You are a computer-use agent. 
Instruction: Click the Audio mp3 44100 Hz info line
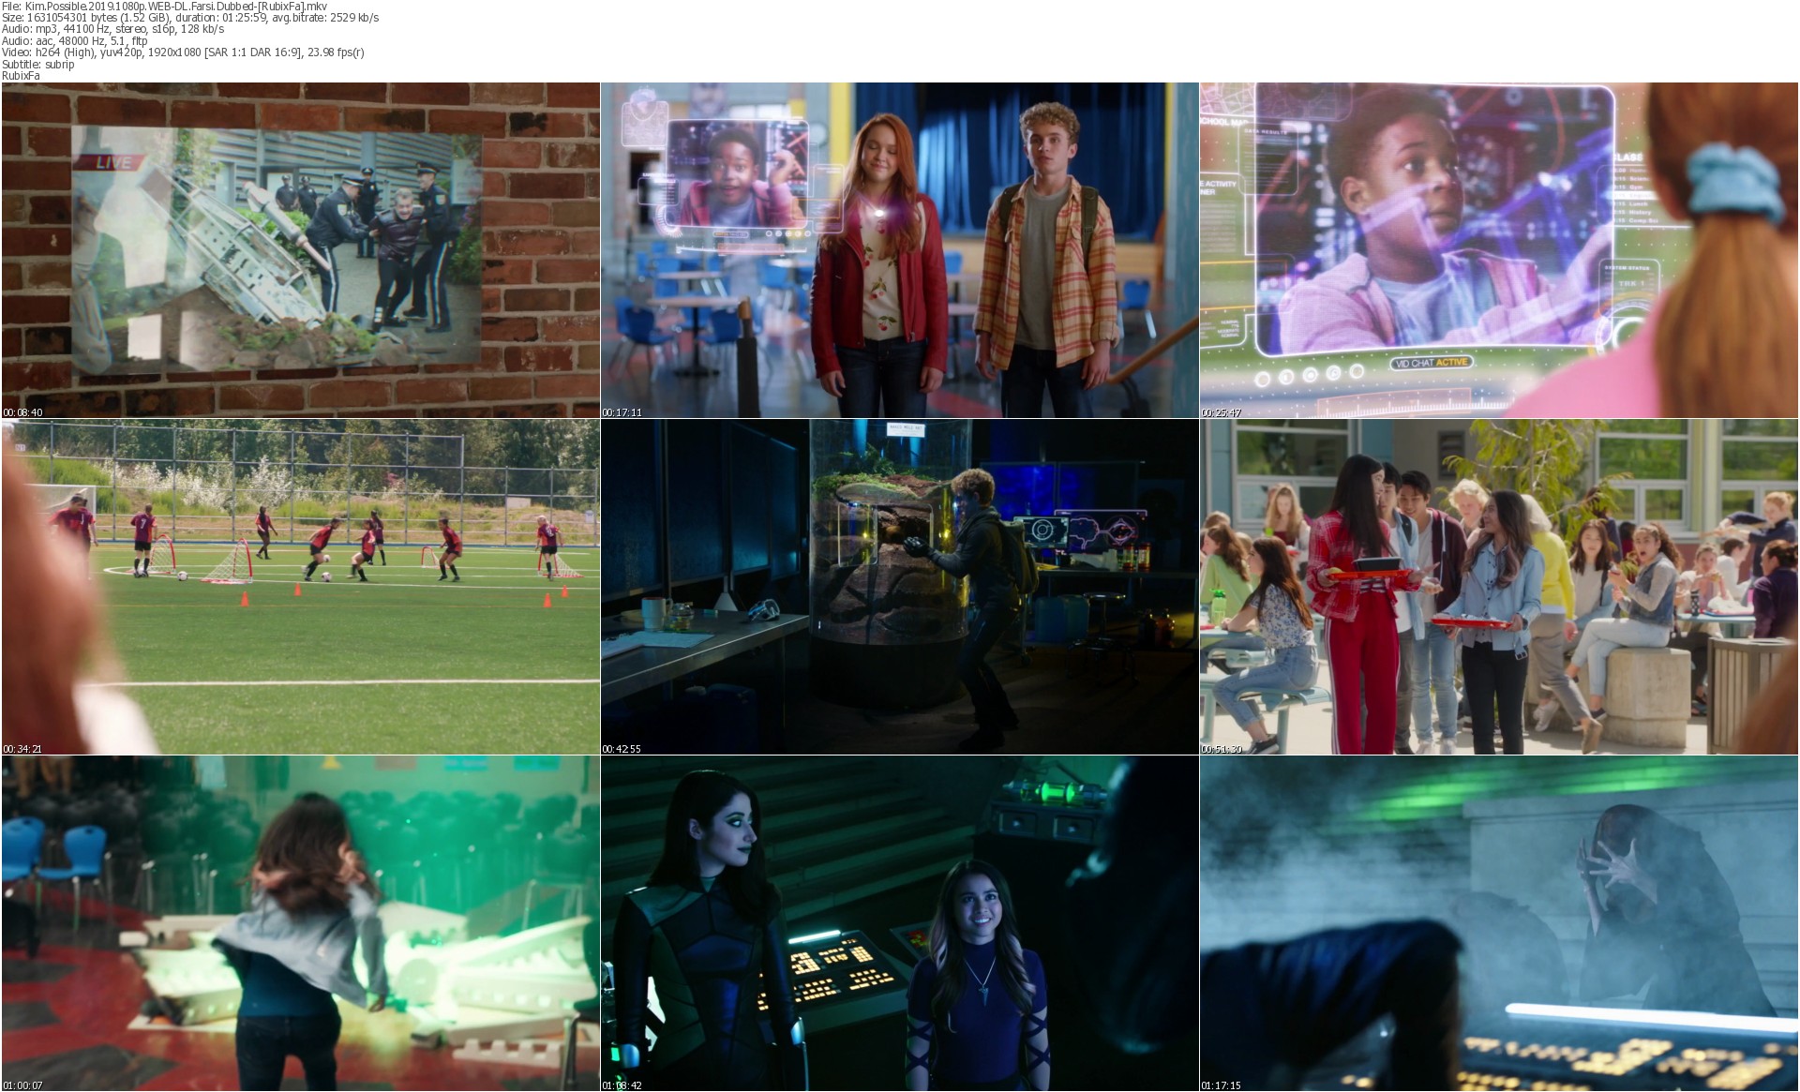click(x=113, y=29)
